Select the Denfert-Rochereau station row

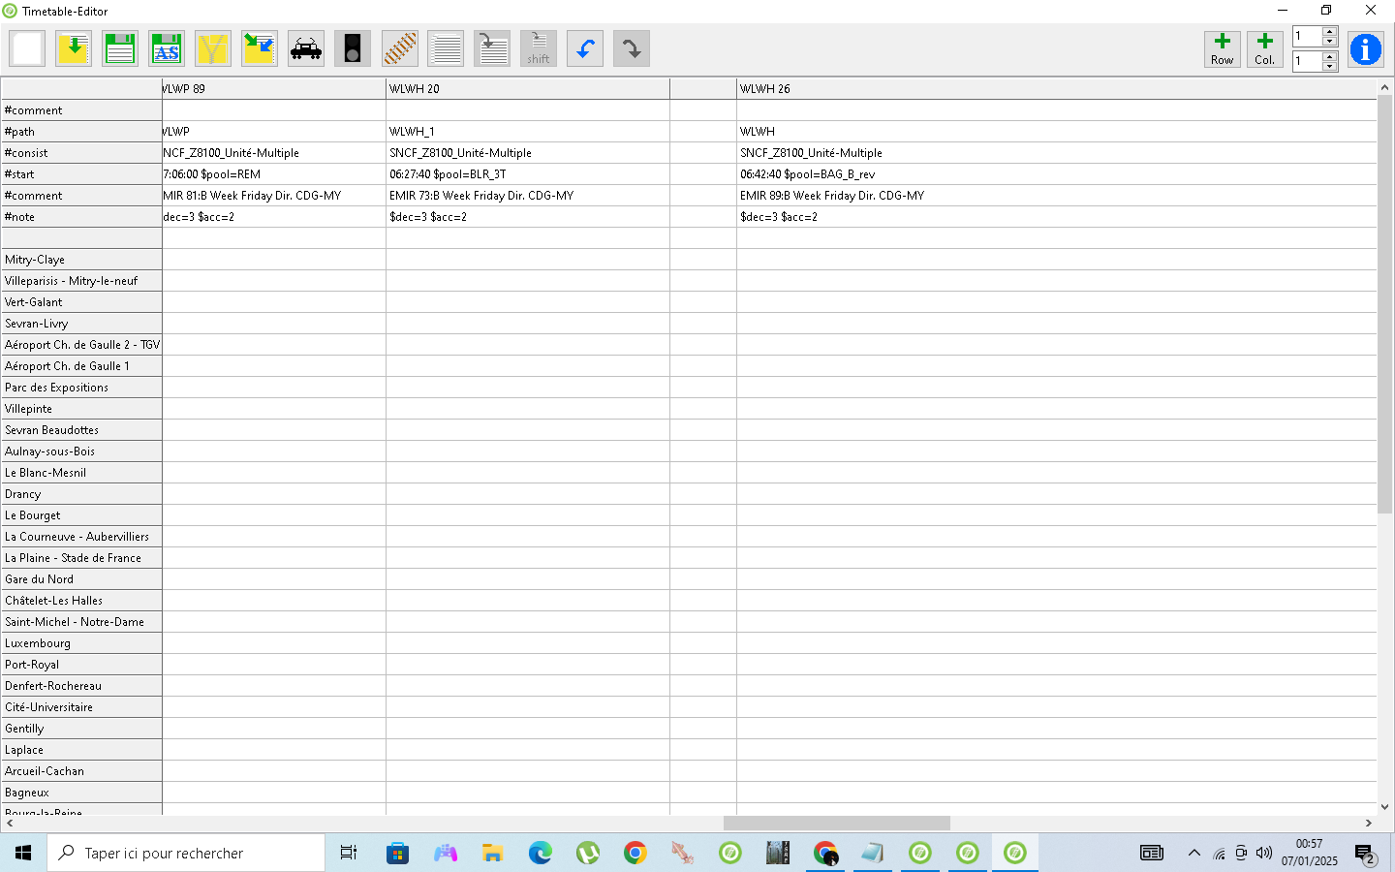81,685
